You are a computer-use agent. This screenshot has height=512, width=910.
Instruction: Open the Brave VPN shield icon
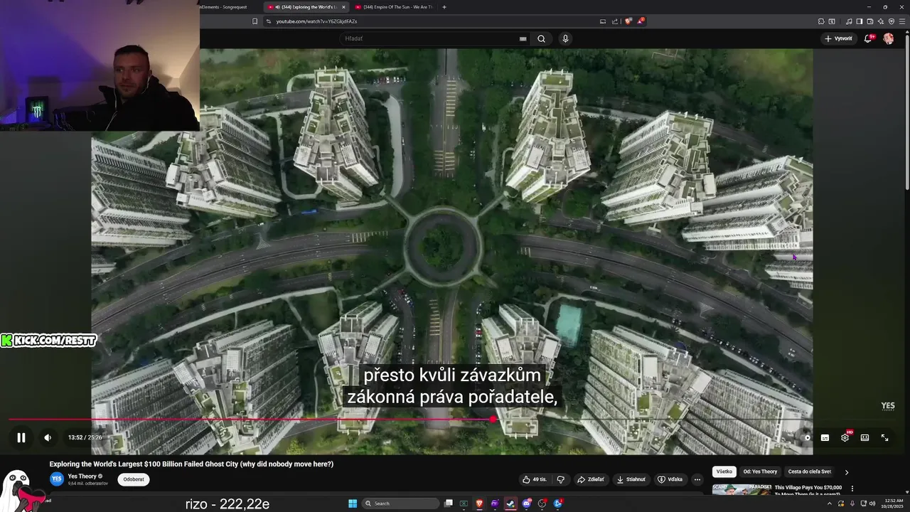pos(891,21)
